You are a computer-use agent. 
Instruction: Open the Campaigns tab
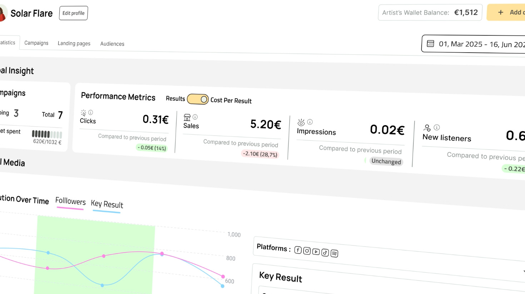(36, 43)
